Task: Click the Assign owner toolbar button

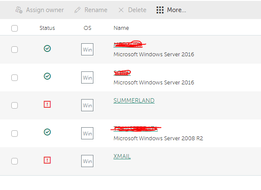Action: 40,10
